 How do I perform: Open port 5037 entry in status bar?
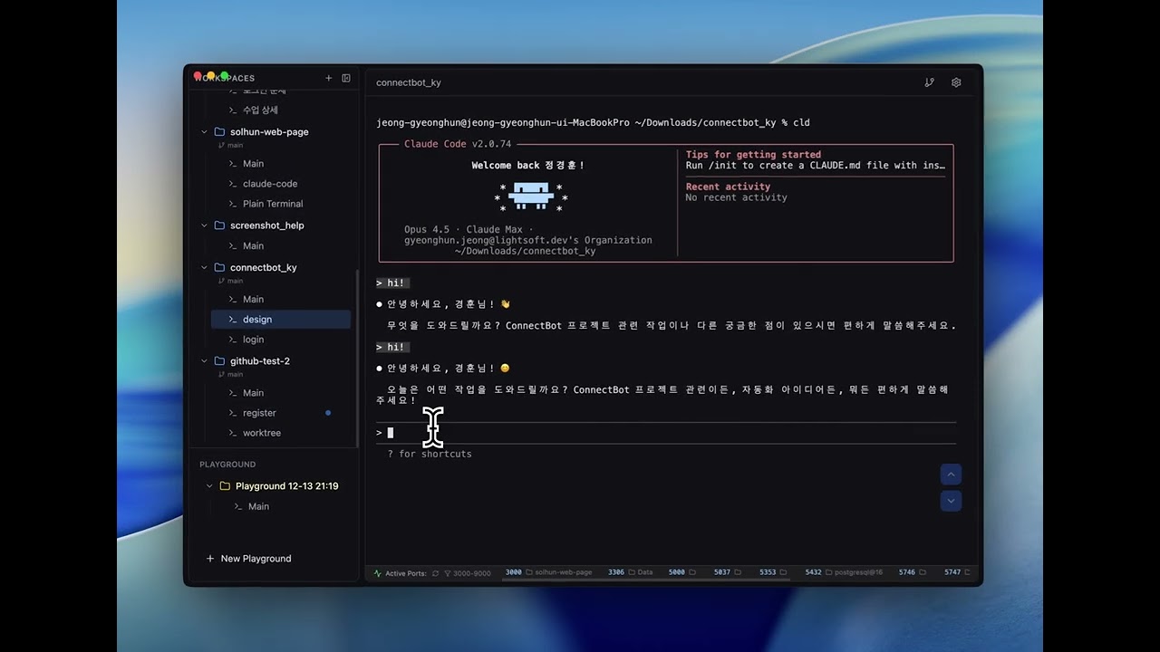tap(728, 572)
